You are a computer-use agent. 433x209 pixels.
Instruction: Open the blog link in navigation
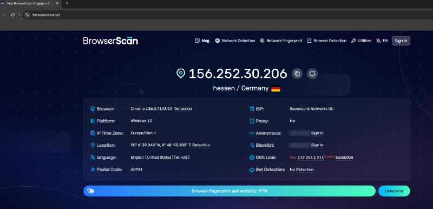point(205,41)
